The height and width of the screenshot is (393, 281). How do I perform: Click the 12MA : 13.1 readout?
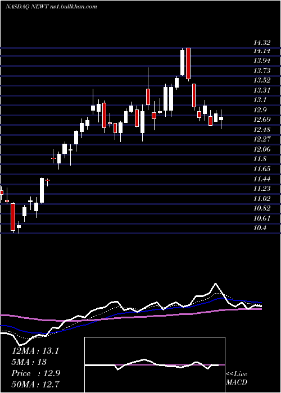coord(35,351)
